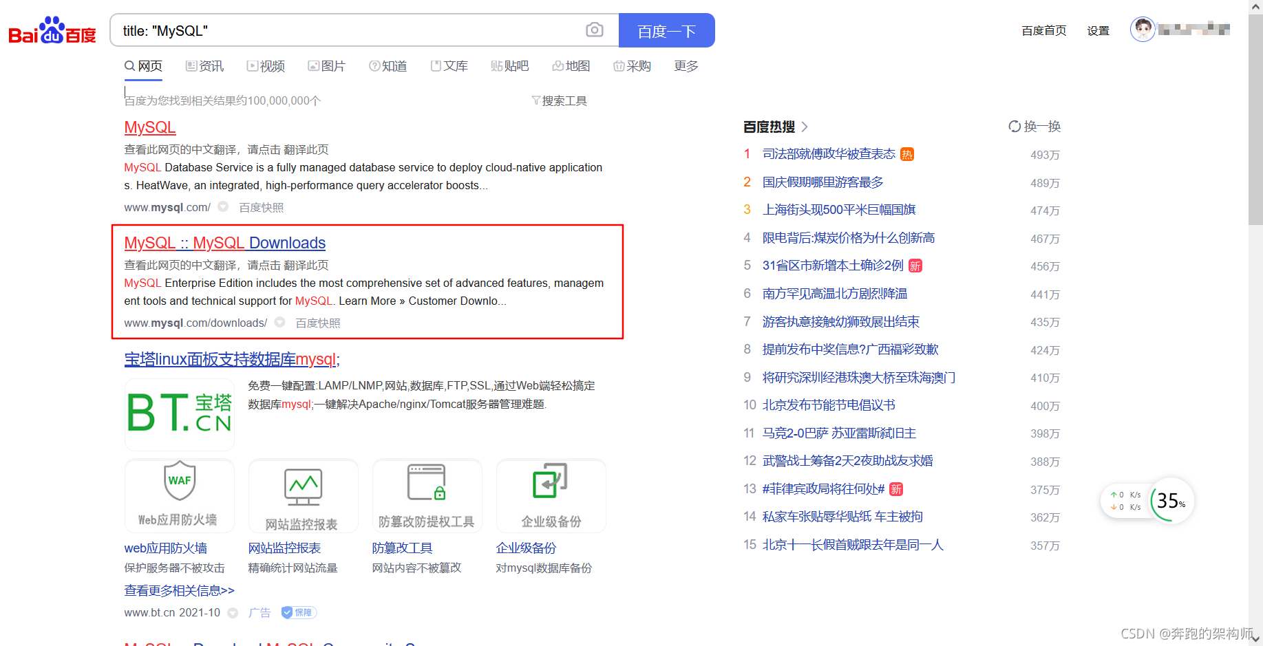
Task: Click 翻译此页 under MySQL Downloads result
Action: (306, 266)
